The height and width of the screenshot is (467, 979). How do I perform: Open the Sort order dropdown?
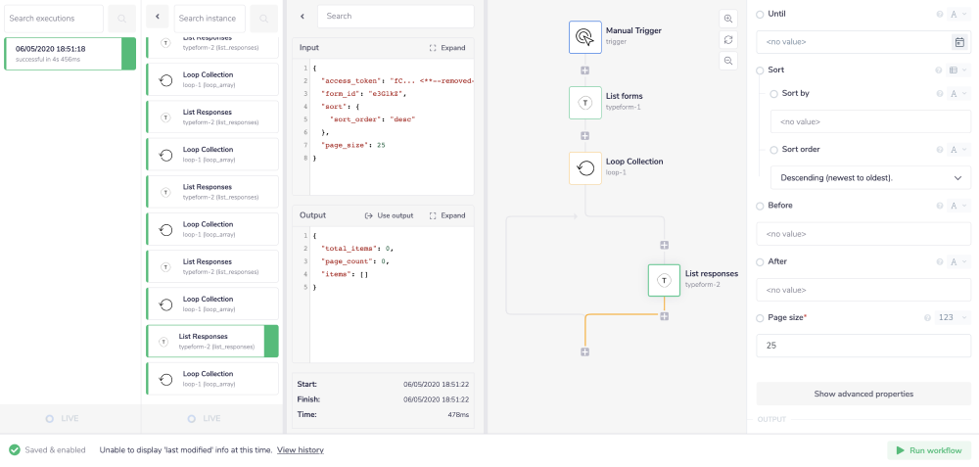pos(865,178)
